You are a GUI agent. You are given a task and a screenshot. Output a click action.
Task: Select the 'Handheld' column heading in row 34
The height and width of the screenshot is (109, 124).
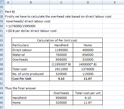point(61,45)
